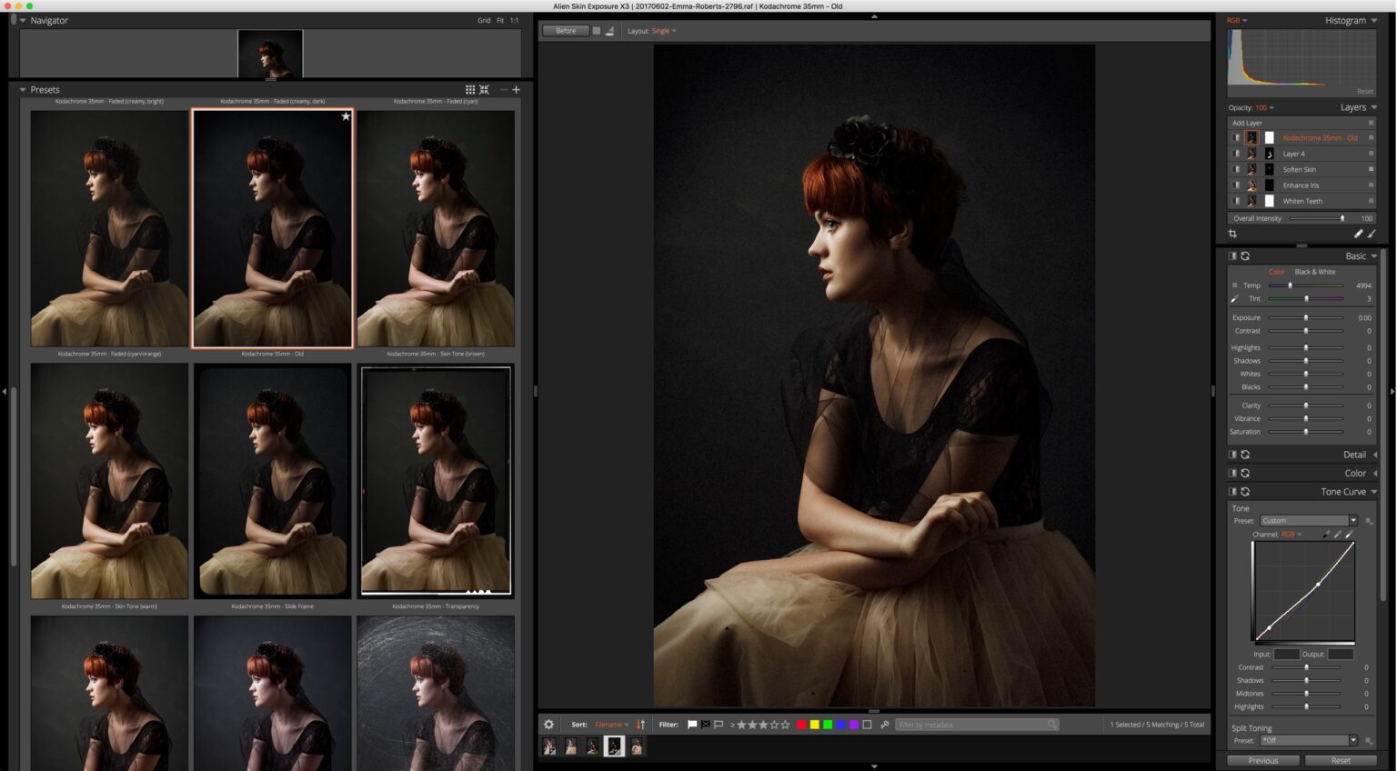Select the Crop tool below the Layers panel
This screenshot has width=1397, height=771.
coord(1233,234)
